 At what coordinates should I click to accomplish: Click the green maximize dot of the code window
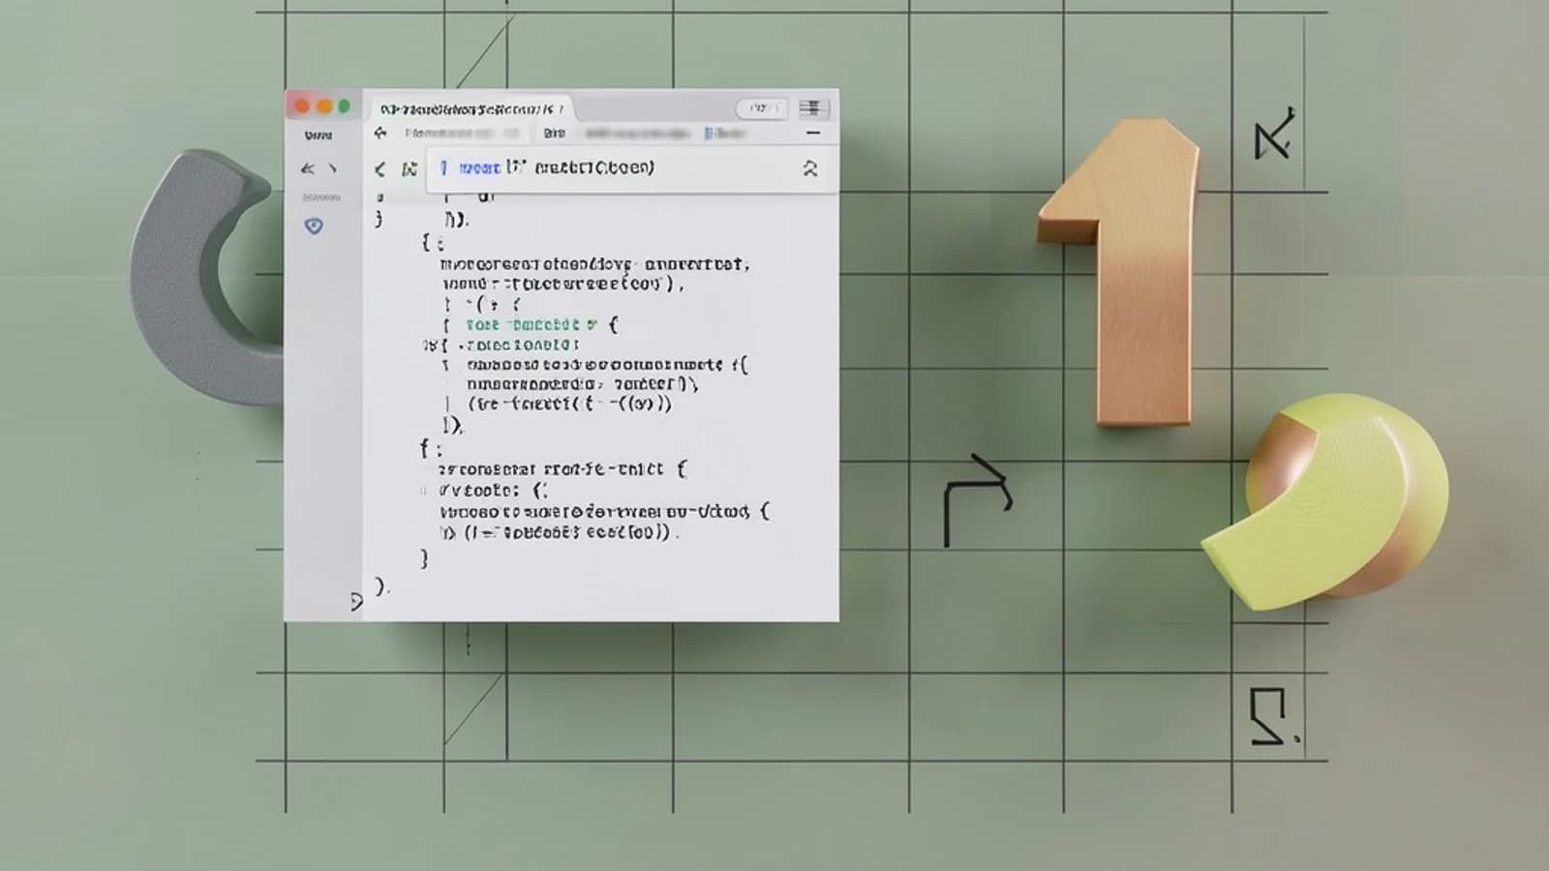(x=344, y=106)
